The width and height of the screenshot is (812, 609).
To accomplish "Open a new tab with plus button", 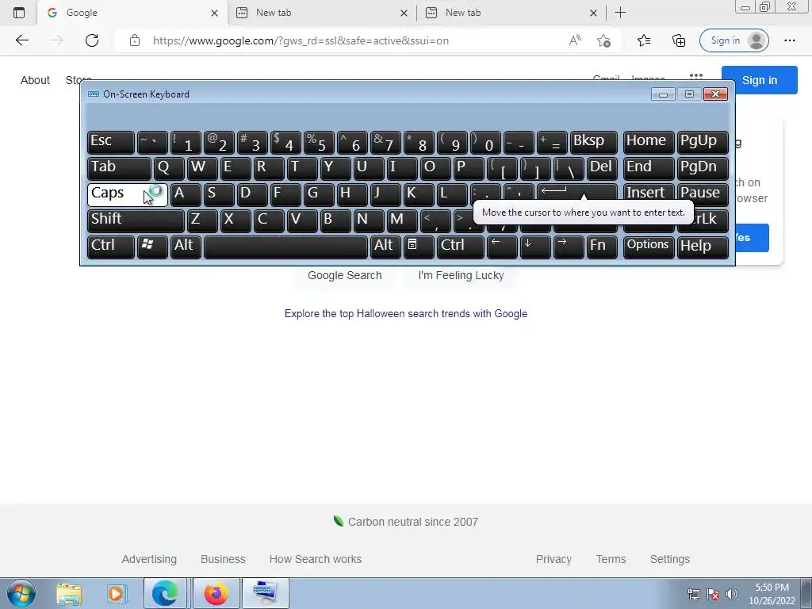I will coord(620,13).
